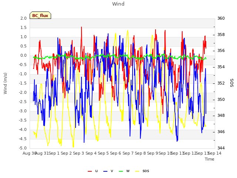The image size is (237, 178).
Task: Click the -1.0 left axis tick
Action: tap(23, 74)
